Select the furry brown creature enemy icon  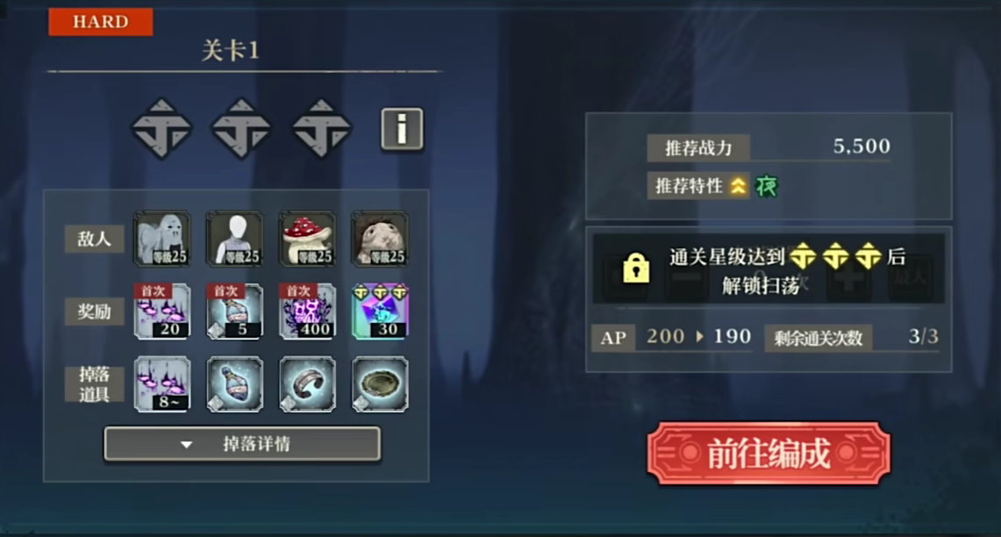click(x=380, y=239)
